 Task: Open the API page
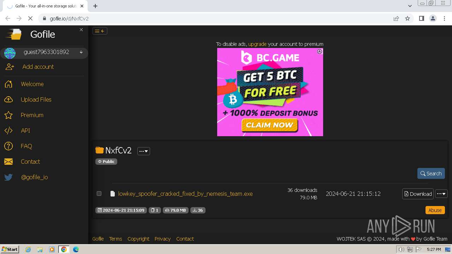25,131
